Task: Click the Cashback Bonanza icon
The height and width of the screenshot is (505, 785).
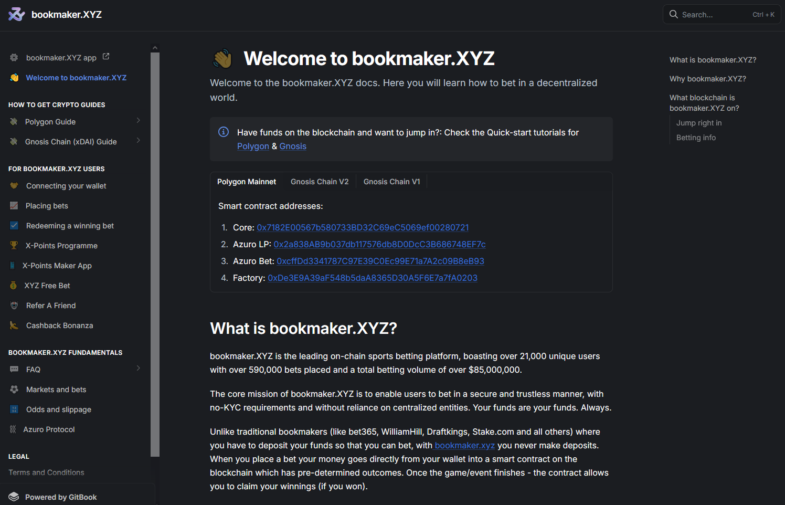Action: [14, 325]
